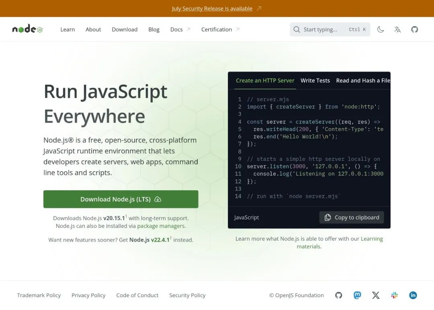Click code line "res.end('Hello World!\n');"
Image resolution: width=434 pixels, height=310 pixels.
(x=295, y=137)
